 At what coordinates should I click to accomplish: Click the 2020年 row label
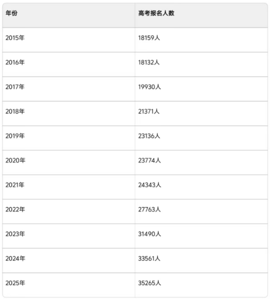pyautogui.click(x=15, y=160)
